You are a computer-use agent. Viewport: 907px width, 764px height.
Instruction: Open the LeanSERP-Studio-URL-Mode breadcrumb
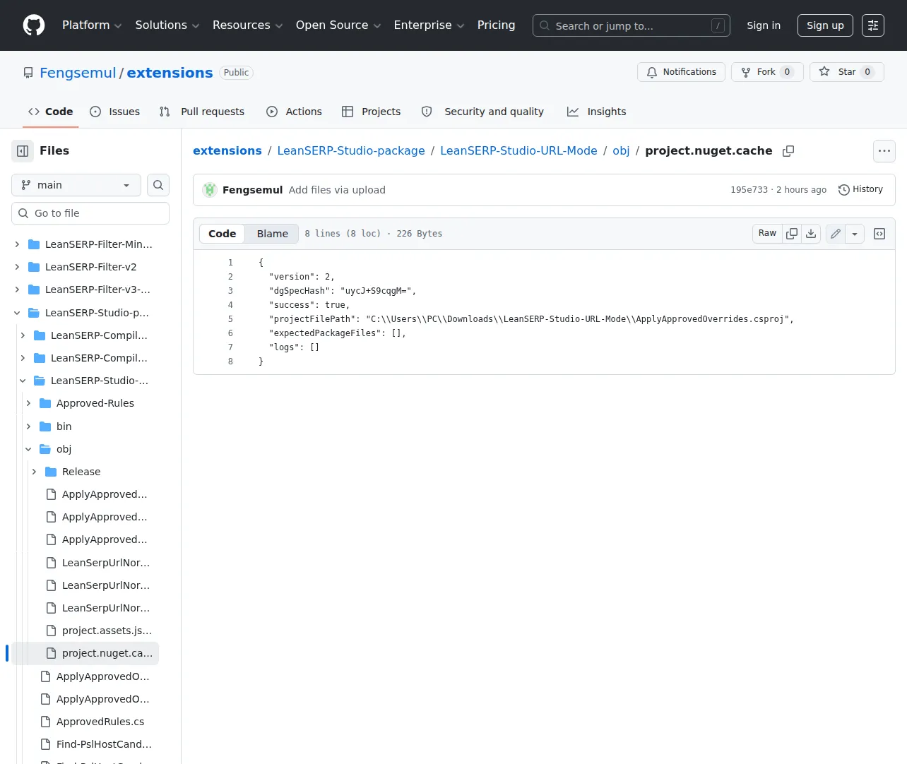click(518, 151)
